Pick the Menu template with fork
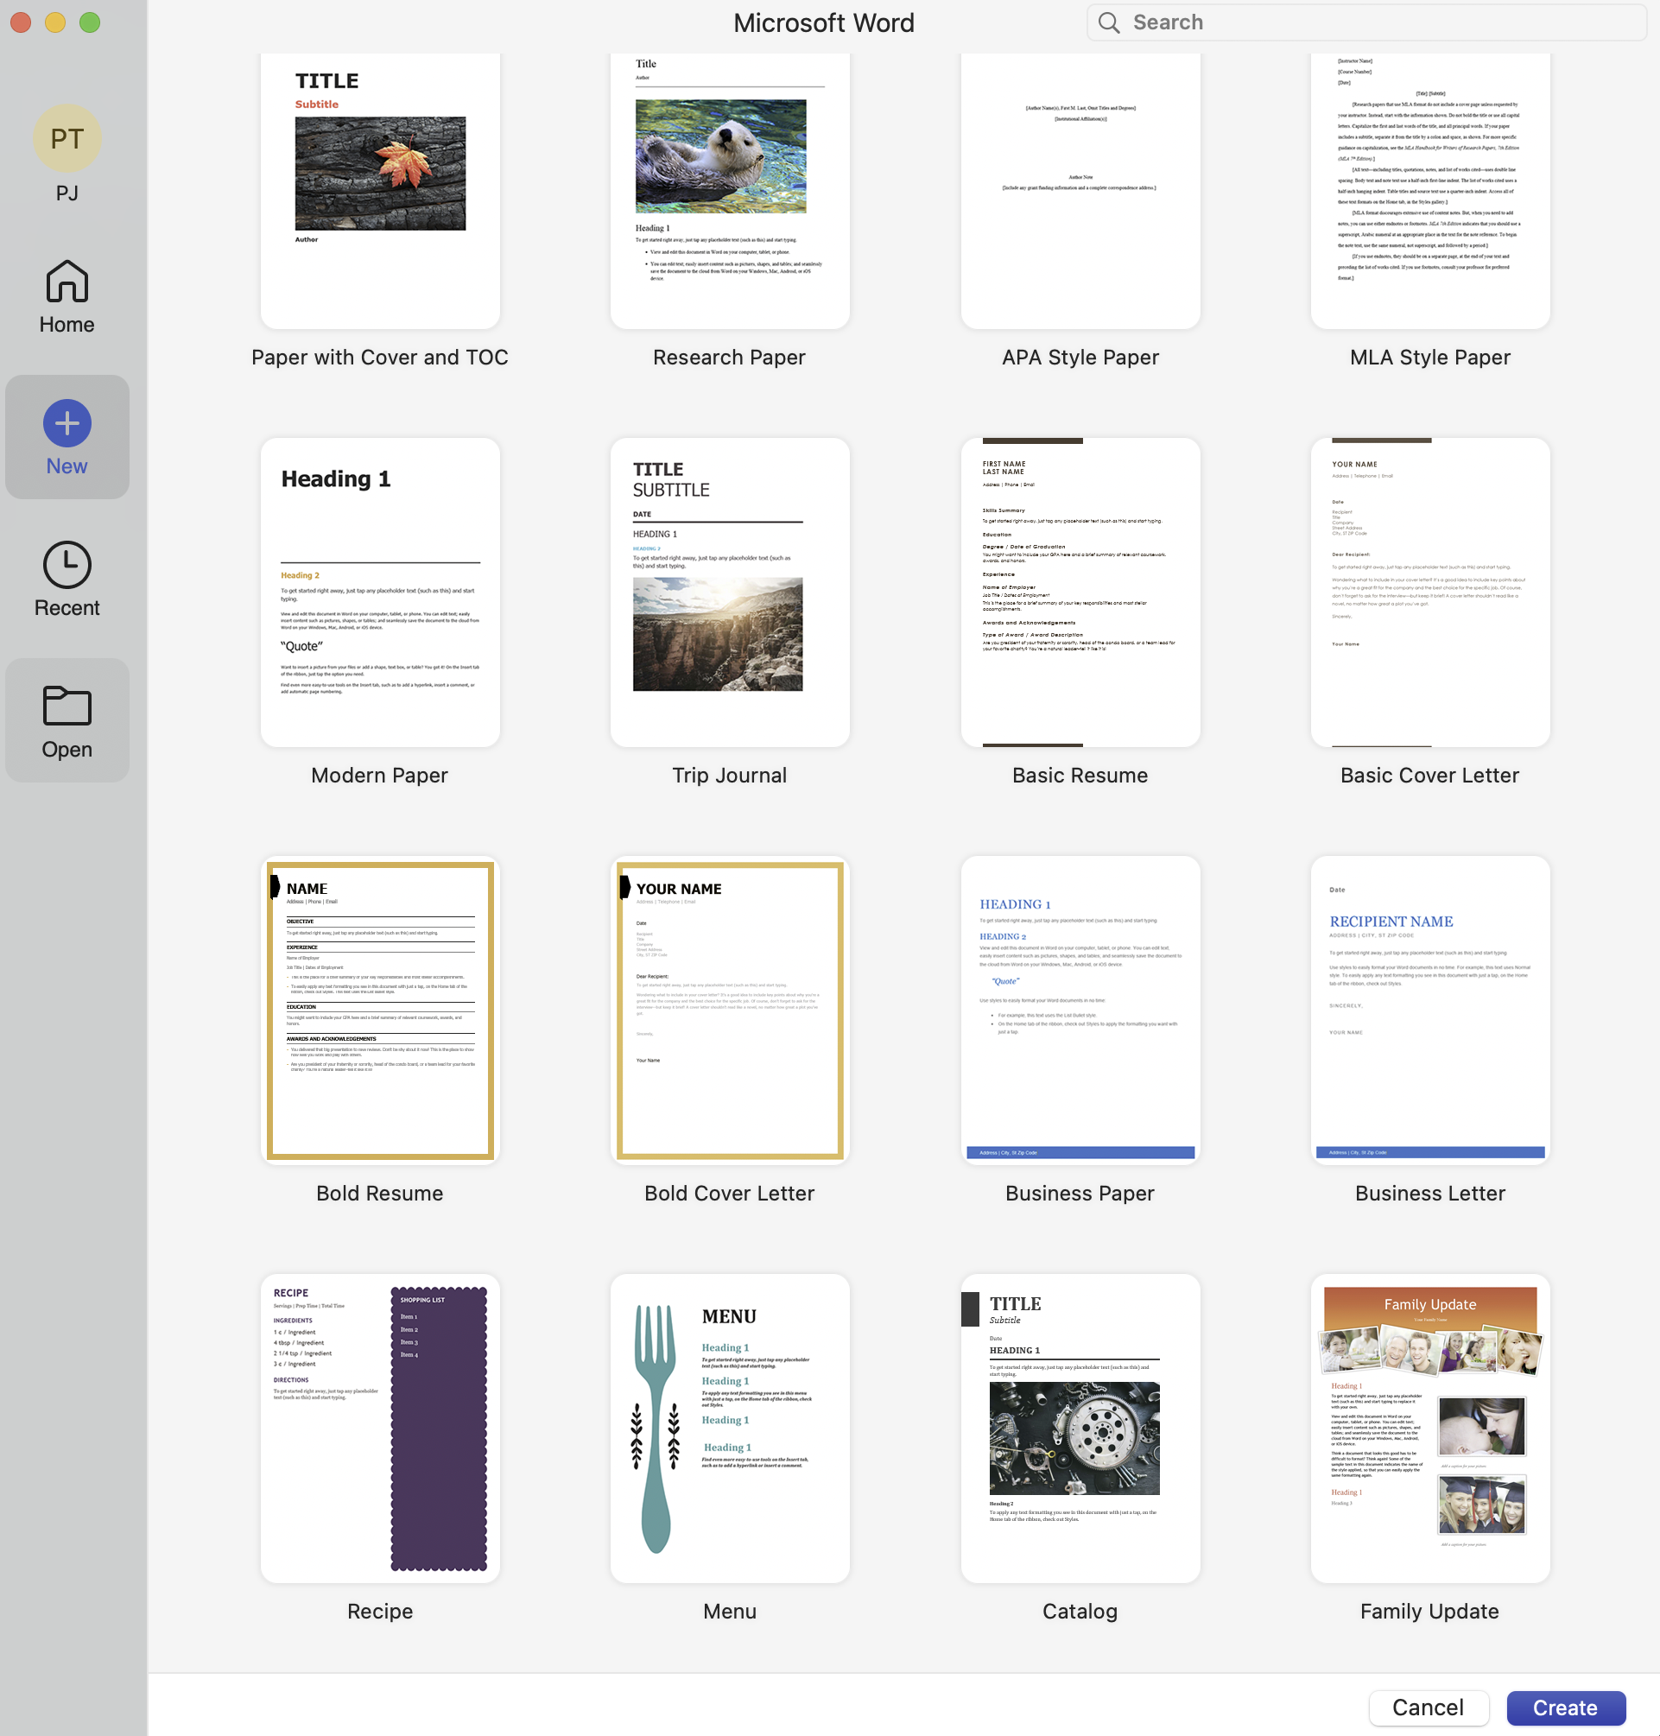The image size is (1660, 1736). tap(729, 1427)
